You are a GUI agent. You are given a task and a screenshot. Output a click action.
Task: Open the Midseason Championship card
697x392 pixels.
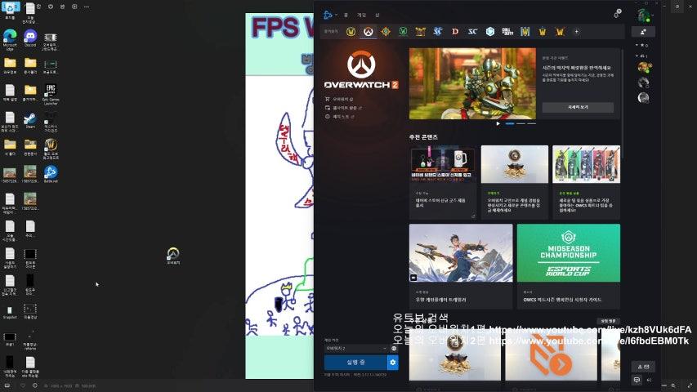point(569,266)
